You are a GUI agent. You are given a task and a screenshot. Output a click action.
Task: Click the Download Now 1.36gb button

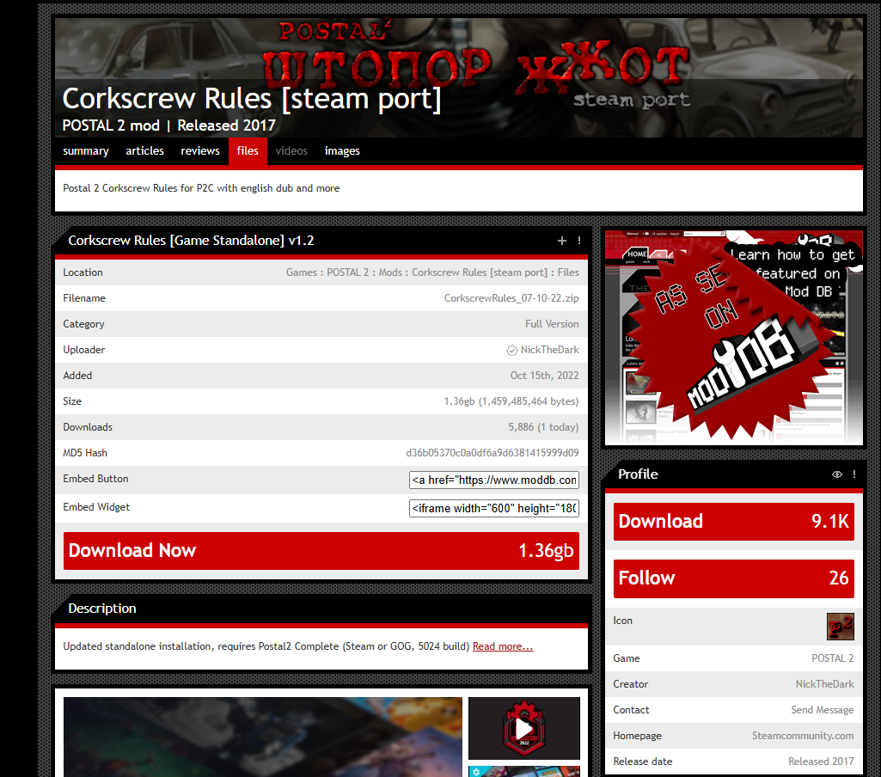click(x=321, y=551)
